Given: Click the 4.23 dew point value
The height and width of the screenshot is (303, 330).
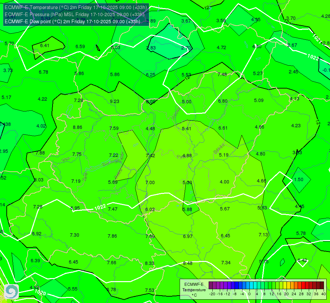Looking at the screenshot, I should pos(296,126).
